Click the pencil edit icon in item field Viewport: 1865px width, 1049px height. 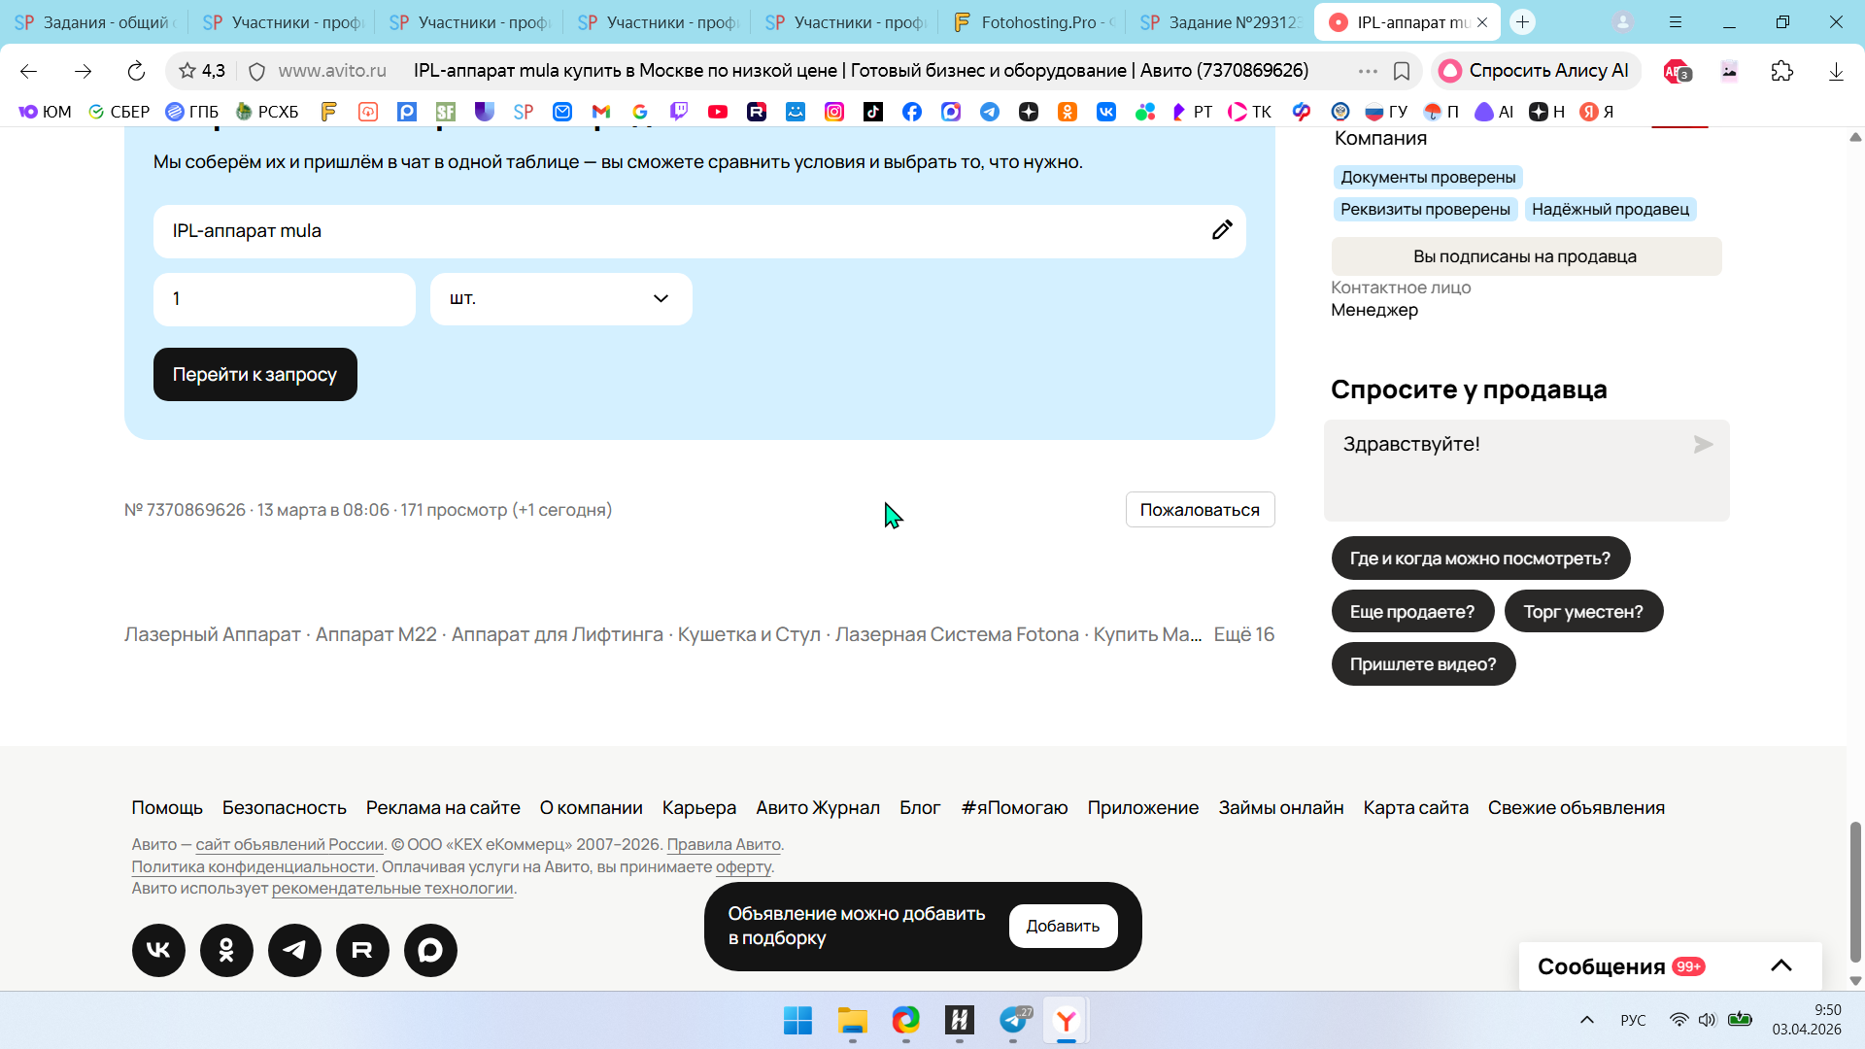1222,230
